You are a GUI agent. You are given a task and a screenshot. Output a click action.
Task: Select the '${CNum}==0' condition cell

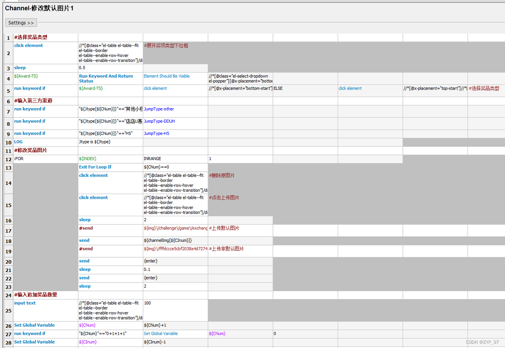(176, 167)
